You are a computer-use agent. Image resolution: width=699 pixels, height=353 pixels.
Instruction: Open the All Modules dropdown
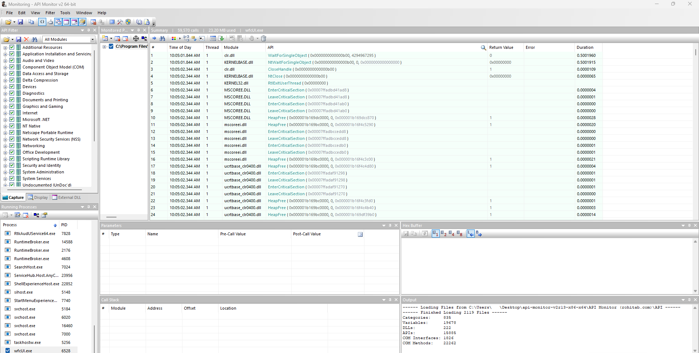pos(92,39)
